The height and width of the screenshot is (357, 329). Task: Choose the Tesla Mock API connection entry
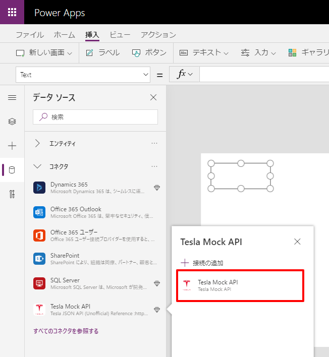click(x=240, y=286)
